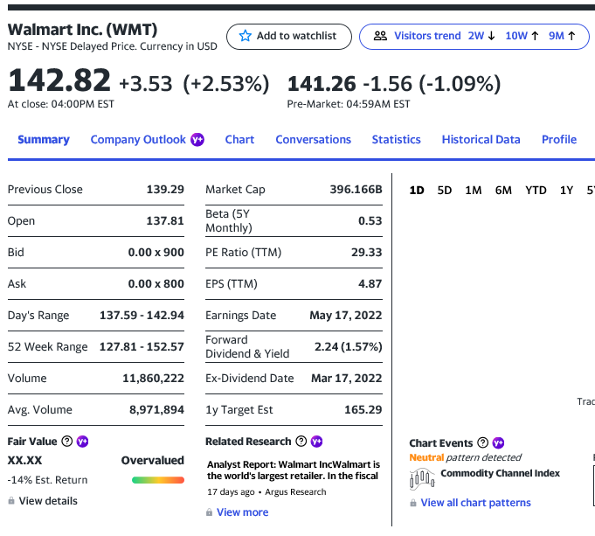Click Forward Dividend value 2.24 (1.57%)
Screen dimensions: 595x536
coord(349,347)
